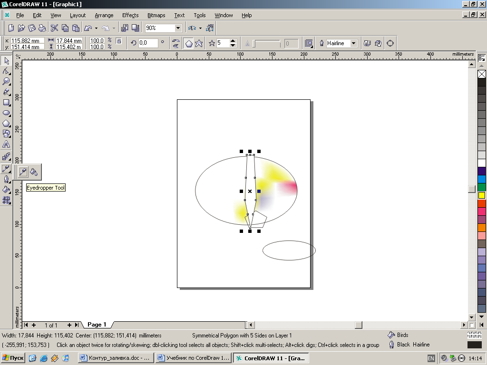Open the Tools menu
The image size is (487, 365).
200,15
